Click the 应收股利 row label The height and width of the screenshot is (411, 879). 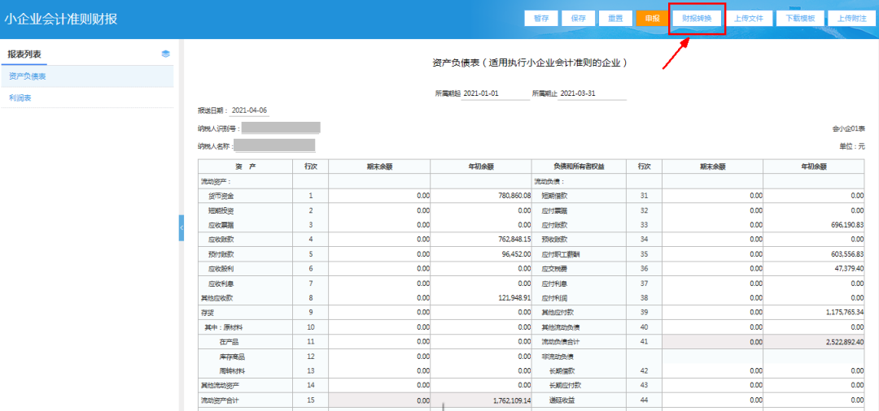click(221, 268)
